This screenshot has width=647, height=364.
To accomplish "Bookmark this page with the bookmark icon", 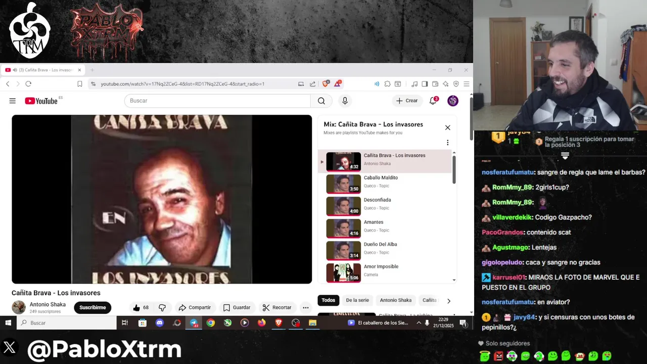I will coord(79,84).
